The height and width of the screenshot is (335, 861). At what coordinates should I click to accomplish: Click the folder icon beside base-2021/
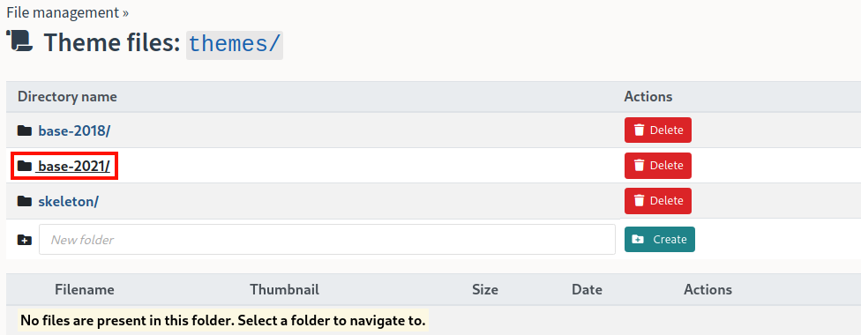point(24,166)
